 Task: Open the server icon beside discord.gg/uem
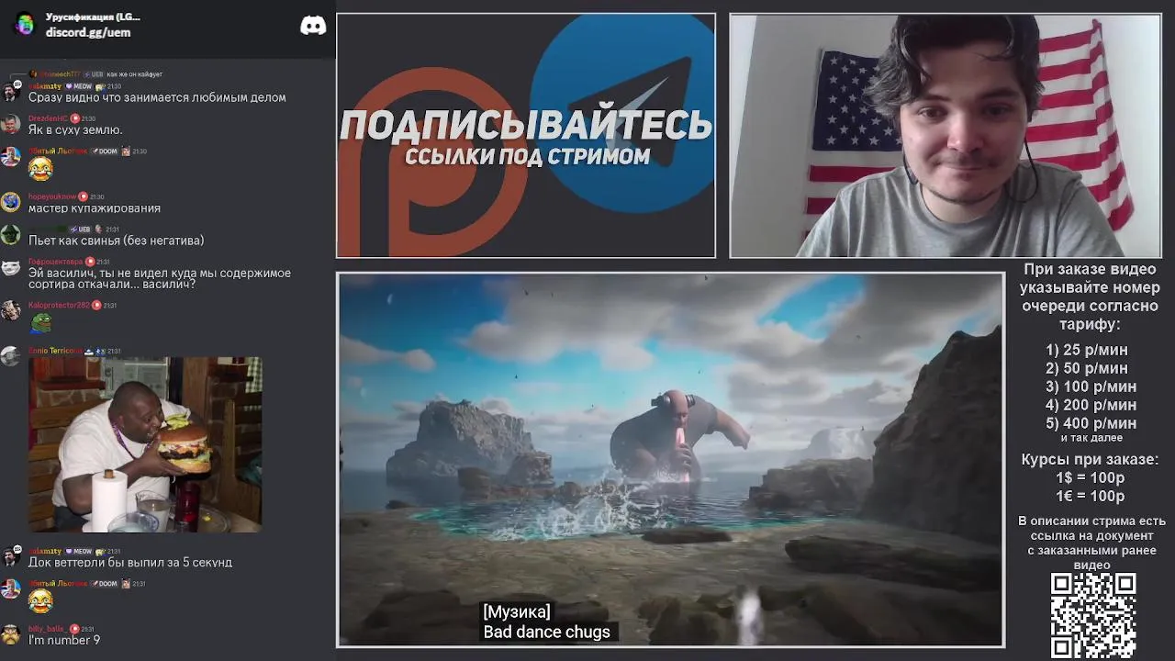click(x=26, y=25)
